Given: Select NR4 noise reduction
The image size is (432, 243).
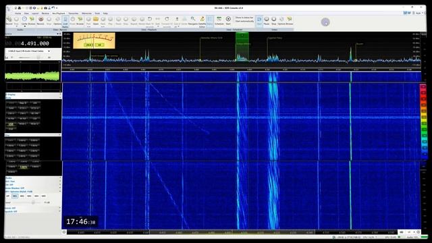Looking at the screenshot, I should (36, 196).
